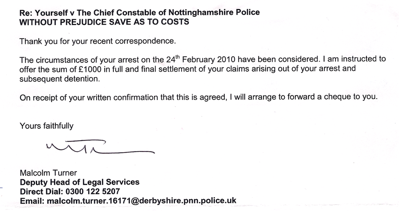Click the handwritten signature
This screenshot has height=211, width=399.
click(x=99, y=147)
